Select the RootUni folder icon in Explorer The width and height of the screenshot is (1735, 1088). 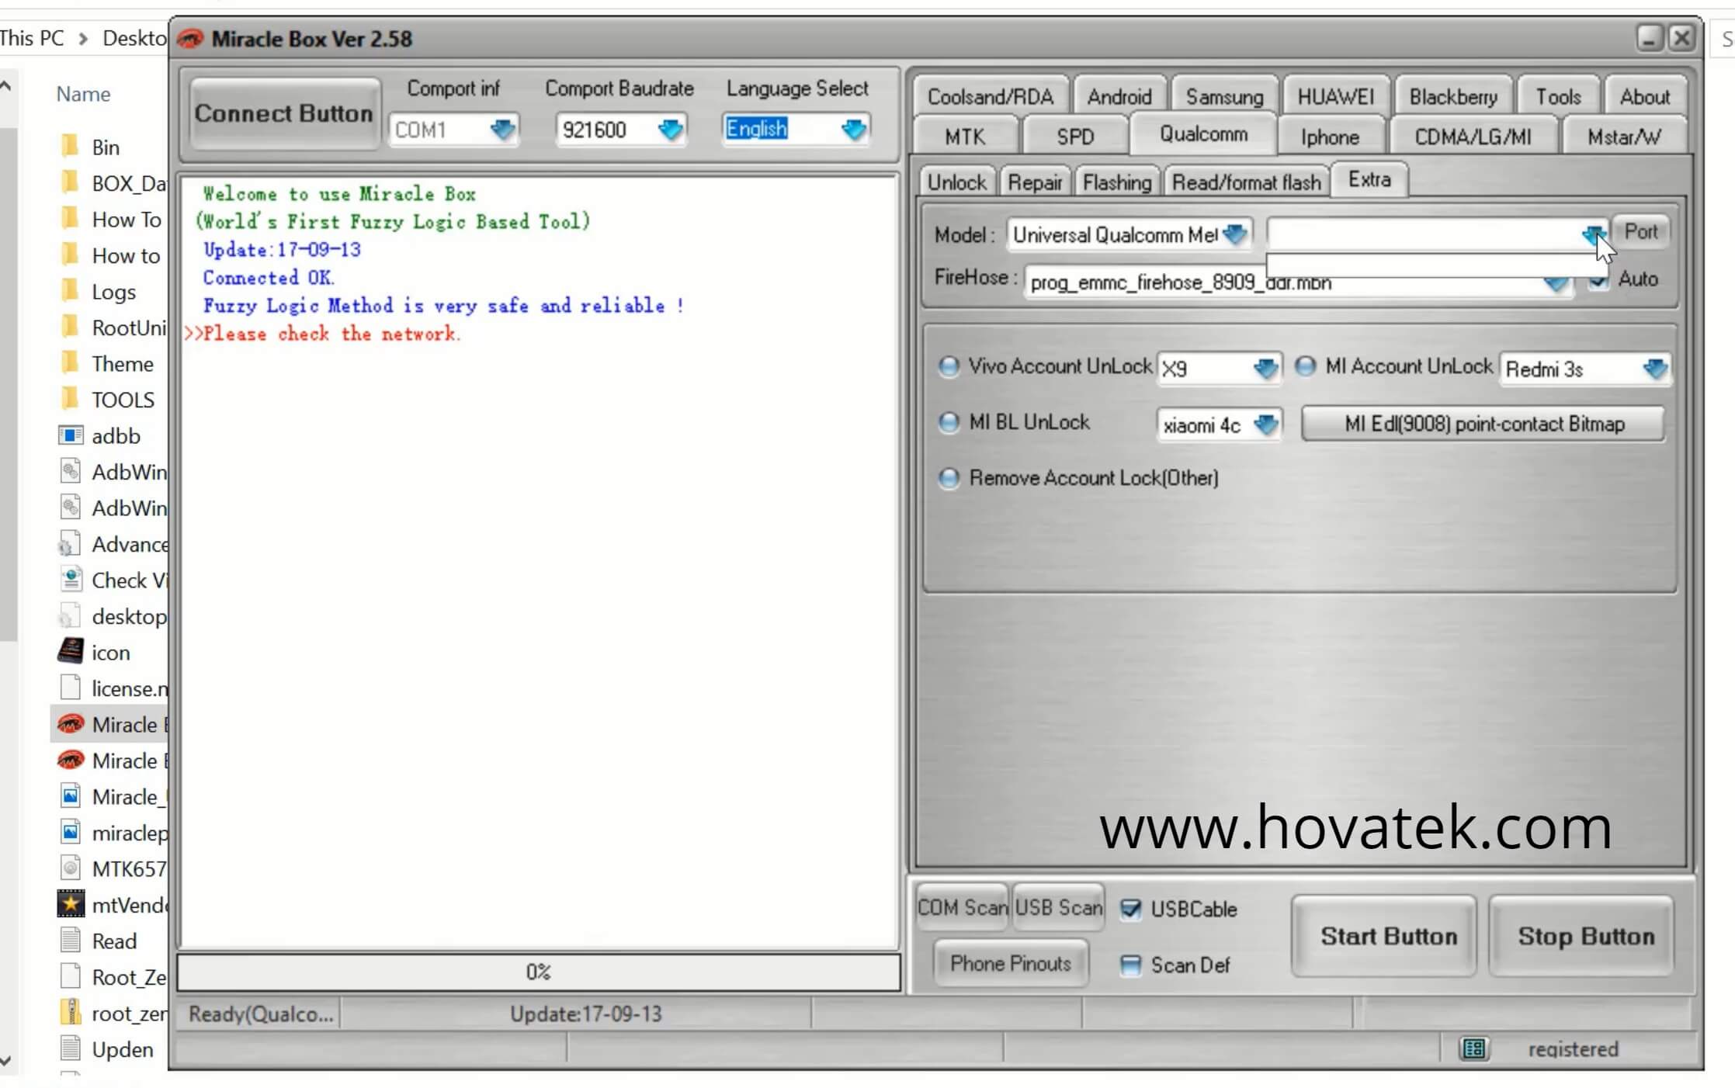coord(70,327)
